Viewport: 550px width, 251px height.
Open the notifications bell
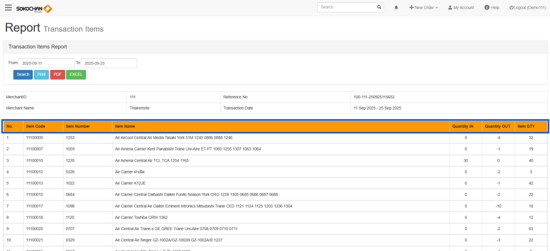click(x=396, y=8)
